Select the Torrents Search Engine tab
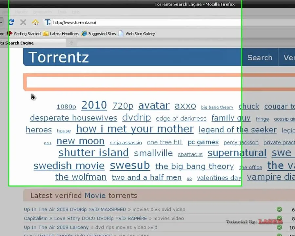The width and height of the screenshot is (295, 236). point(33,43)
